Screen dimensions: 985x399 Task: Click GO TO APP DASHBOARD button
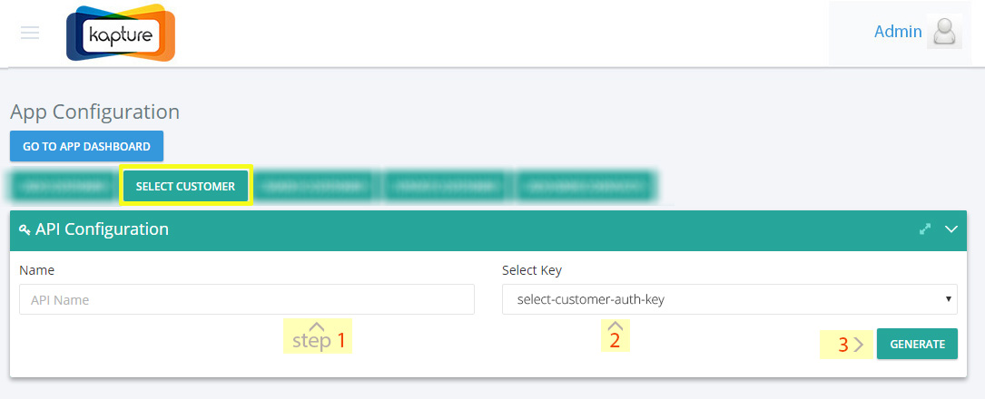[x=86, y=146]
